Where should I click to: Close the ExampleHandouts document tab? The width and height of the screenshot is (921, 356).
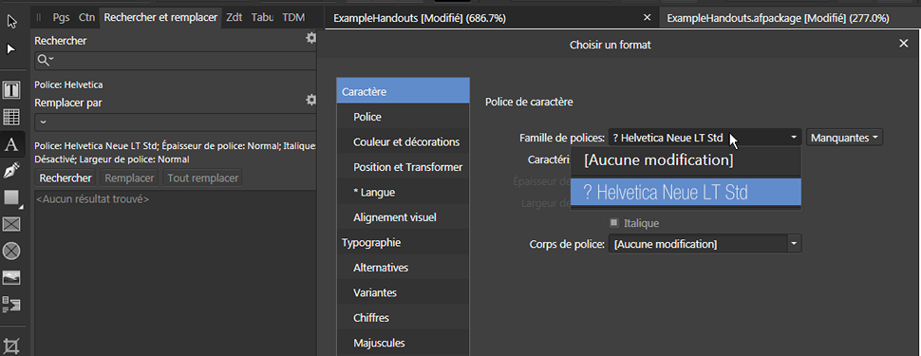[648, 18]
